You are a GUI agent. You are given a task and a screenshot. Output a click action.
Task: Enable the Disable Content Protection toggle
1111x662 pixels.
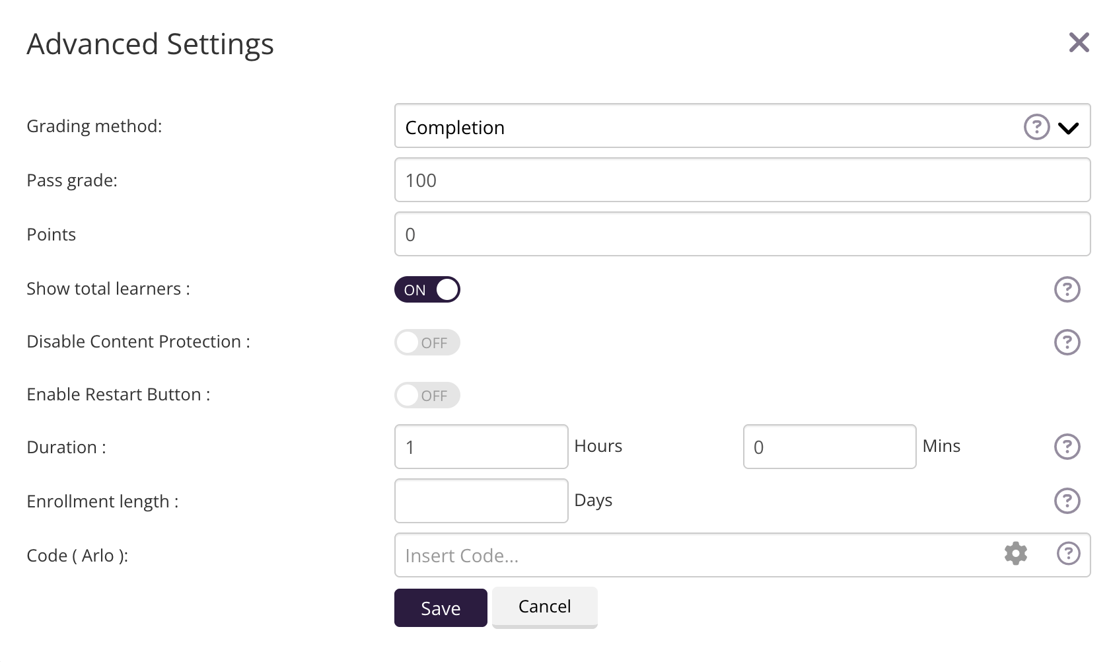coord(427,342)
